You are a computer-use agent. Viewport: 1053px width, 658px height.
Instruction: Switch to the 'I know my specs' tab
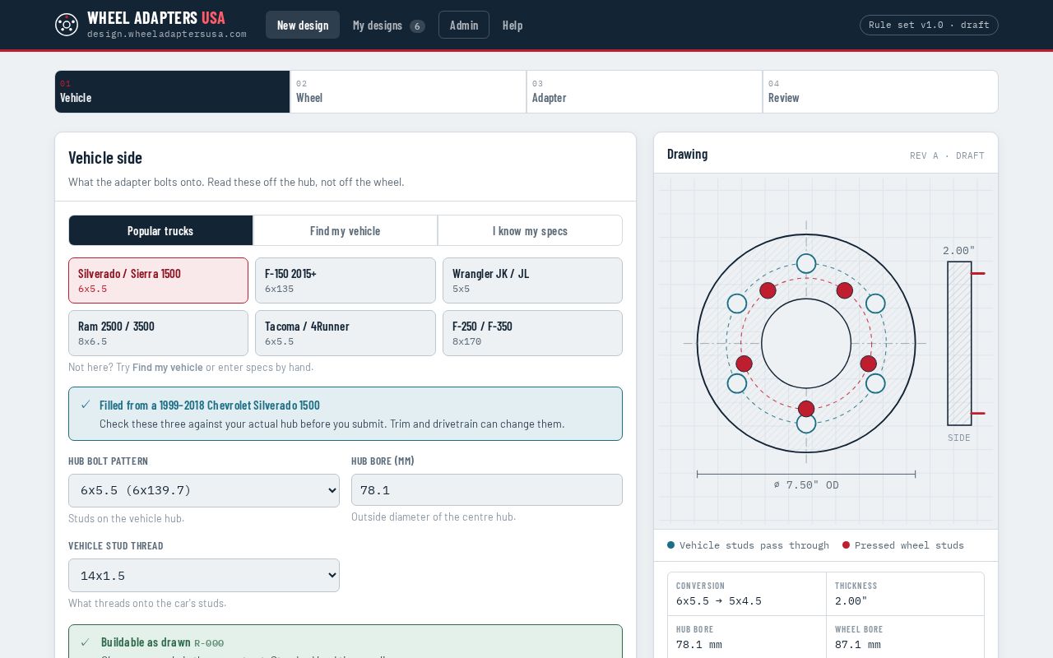click(x=530, y=230)
